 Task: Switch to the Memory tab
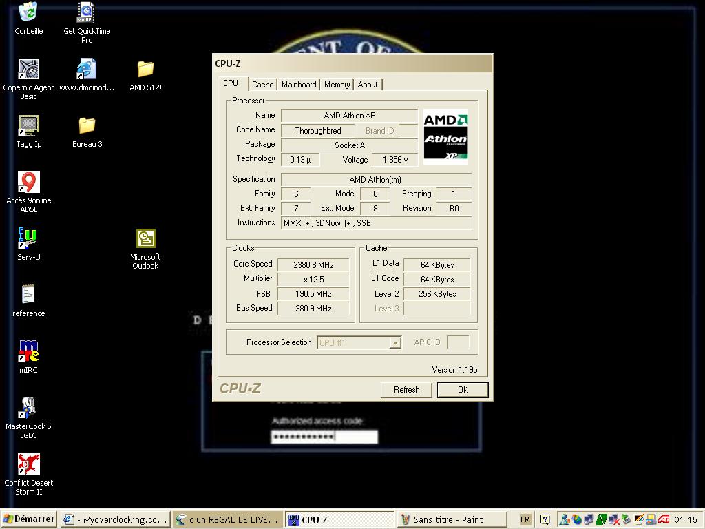tap(337, 85)
